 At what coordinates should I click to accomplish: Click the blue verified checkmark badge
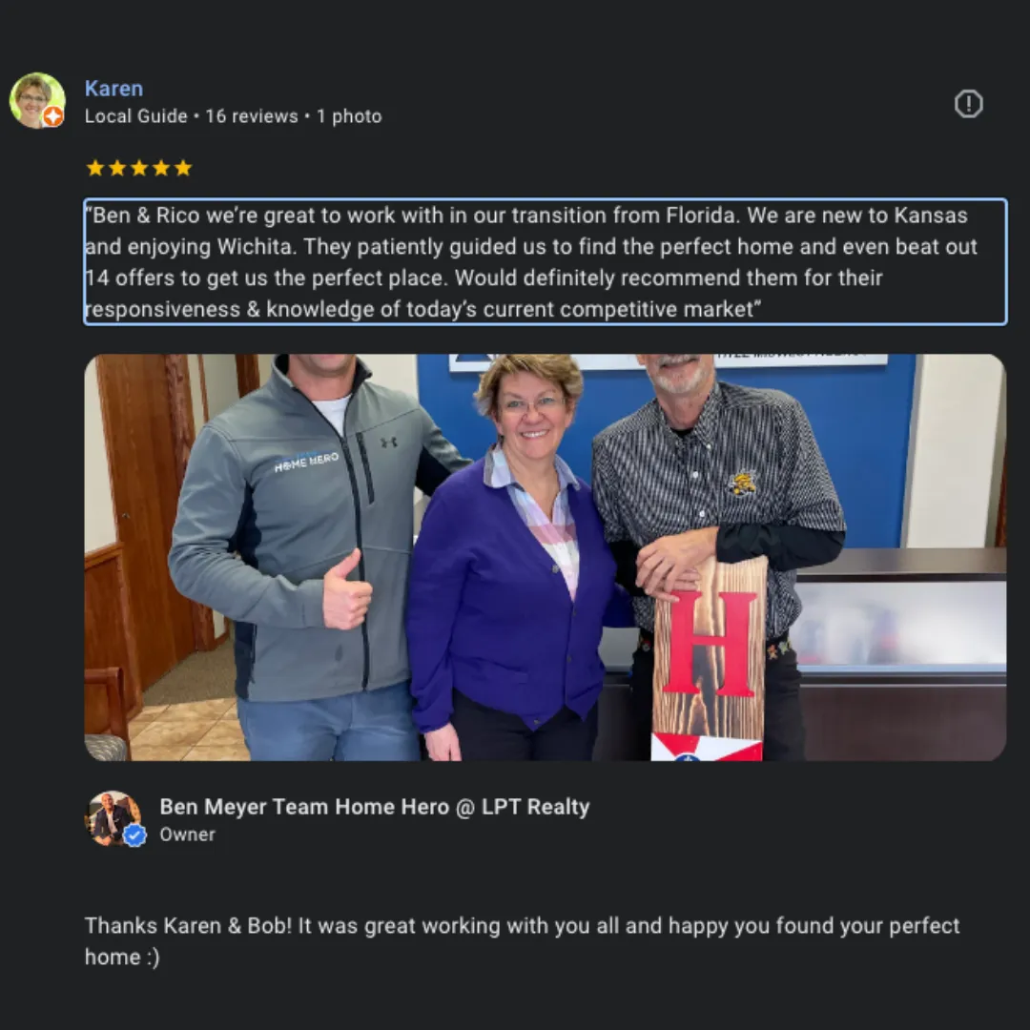coord(135,835)
